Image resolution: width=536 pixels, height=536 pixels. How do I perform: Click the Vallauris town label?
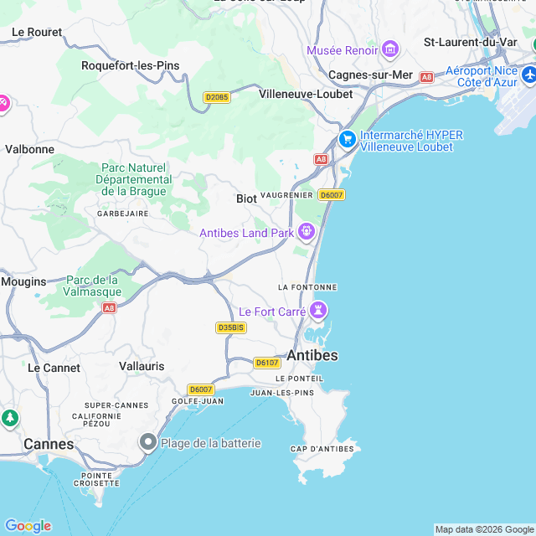[142, 367]
